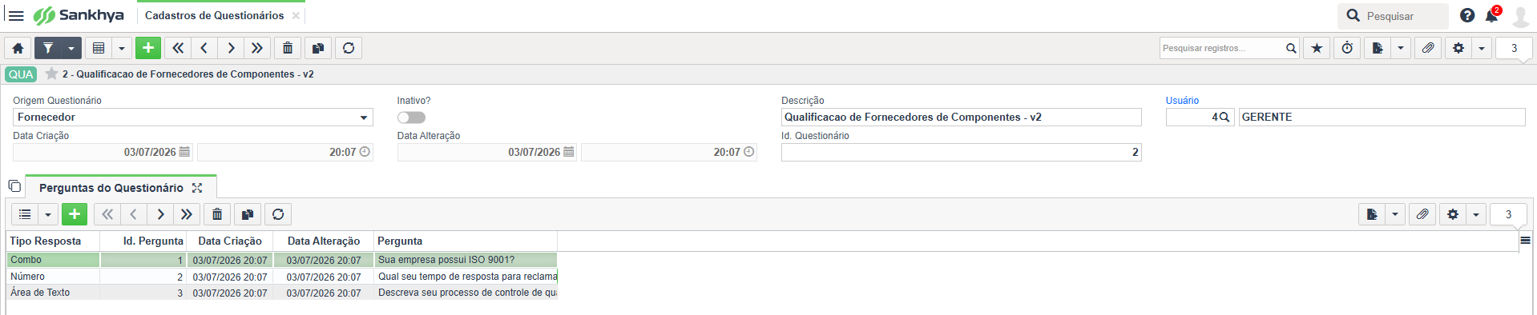Mark record as favorite with toolbar star
The height and width of the screenshot is (315, 1537).
pos(1317,48)
